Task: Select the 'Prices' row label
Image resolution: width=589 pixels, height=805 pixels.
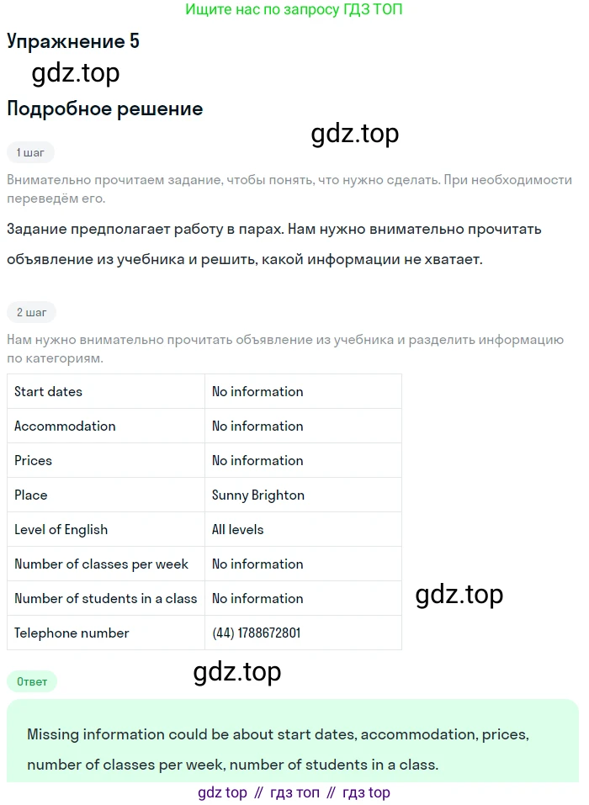Action: [34, 460]
